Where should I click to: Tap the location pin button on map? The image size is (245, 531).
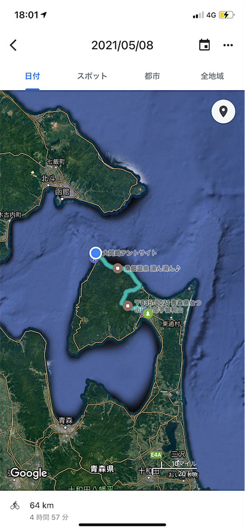coord(223,112)
